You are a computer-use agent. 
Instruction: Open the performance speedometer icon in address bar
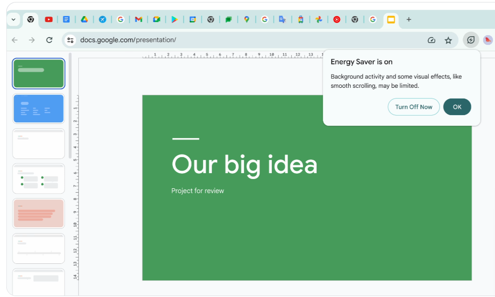(x=431, y=40)
